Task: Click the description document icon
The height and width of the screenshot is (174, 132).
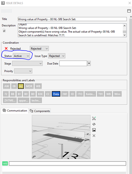Action: point(4,31)
